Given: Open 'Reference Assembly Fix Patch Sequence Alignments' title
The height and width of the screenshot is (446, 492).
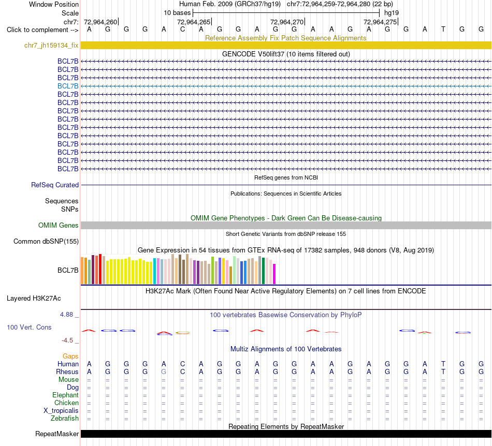Looking at the screenshot, I should (x=285, y=38).
